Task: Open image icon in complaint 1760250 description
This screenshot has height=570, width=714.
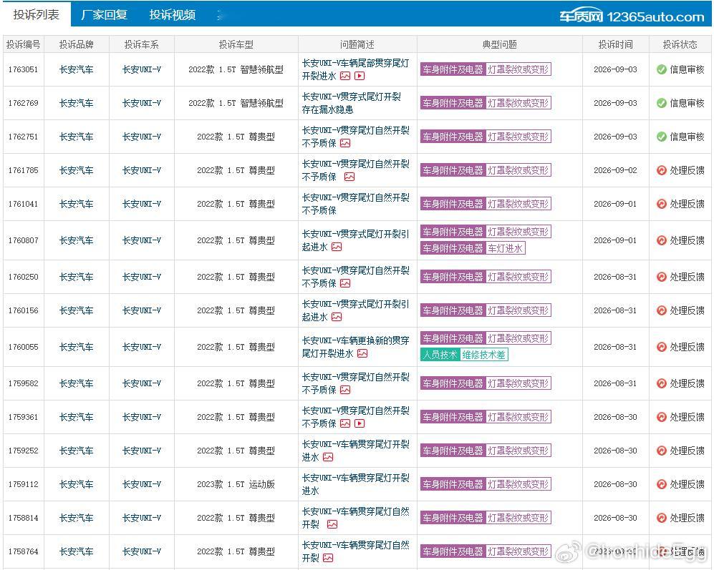Action: (x=345, y=283)
